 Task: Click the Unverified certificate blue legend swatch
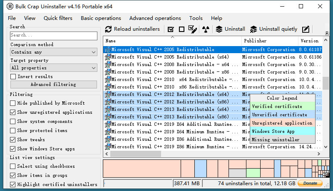click(283, 115)
